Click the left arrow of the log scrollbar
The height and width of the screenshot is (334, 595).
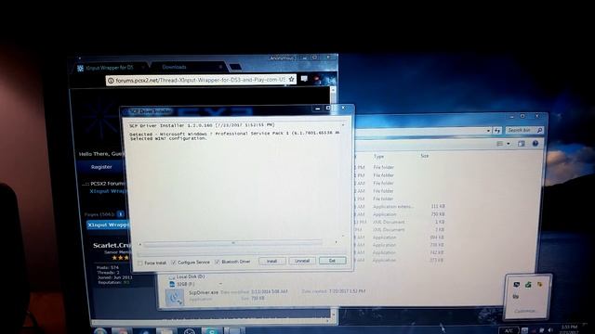(140, 244)
